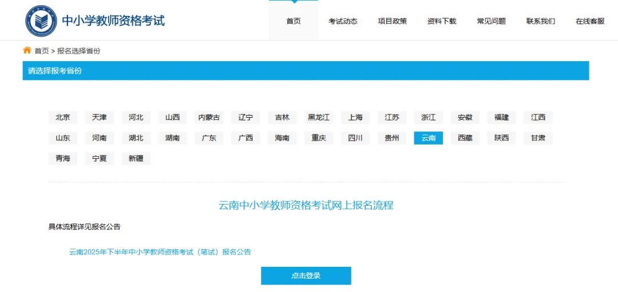This screenshot has width=618, height=292.
Task: Select 新疆 in the province list
Action: click(136, 158)
